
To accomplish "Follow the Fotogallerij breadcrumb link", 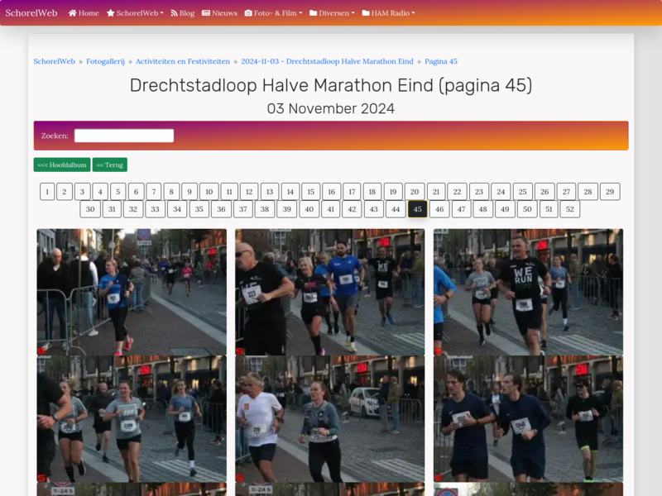I will point(106,61).
